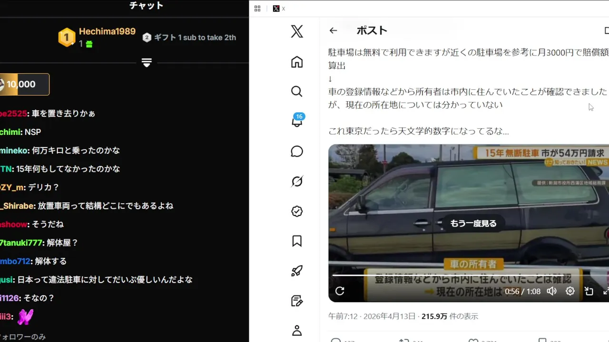Select the X browser tab

point(279,9)
